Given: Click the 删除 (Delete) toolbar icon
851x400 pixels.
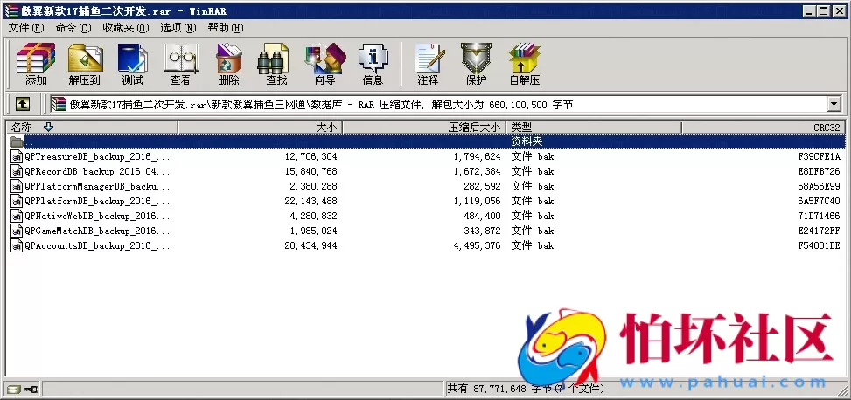Looking at the screenshot, I should (x=228, y=65).
